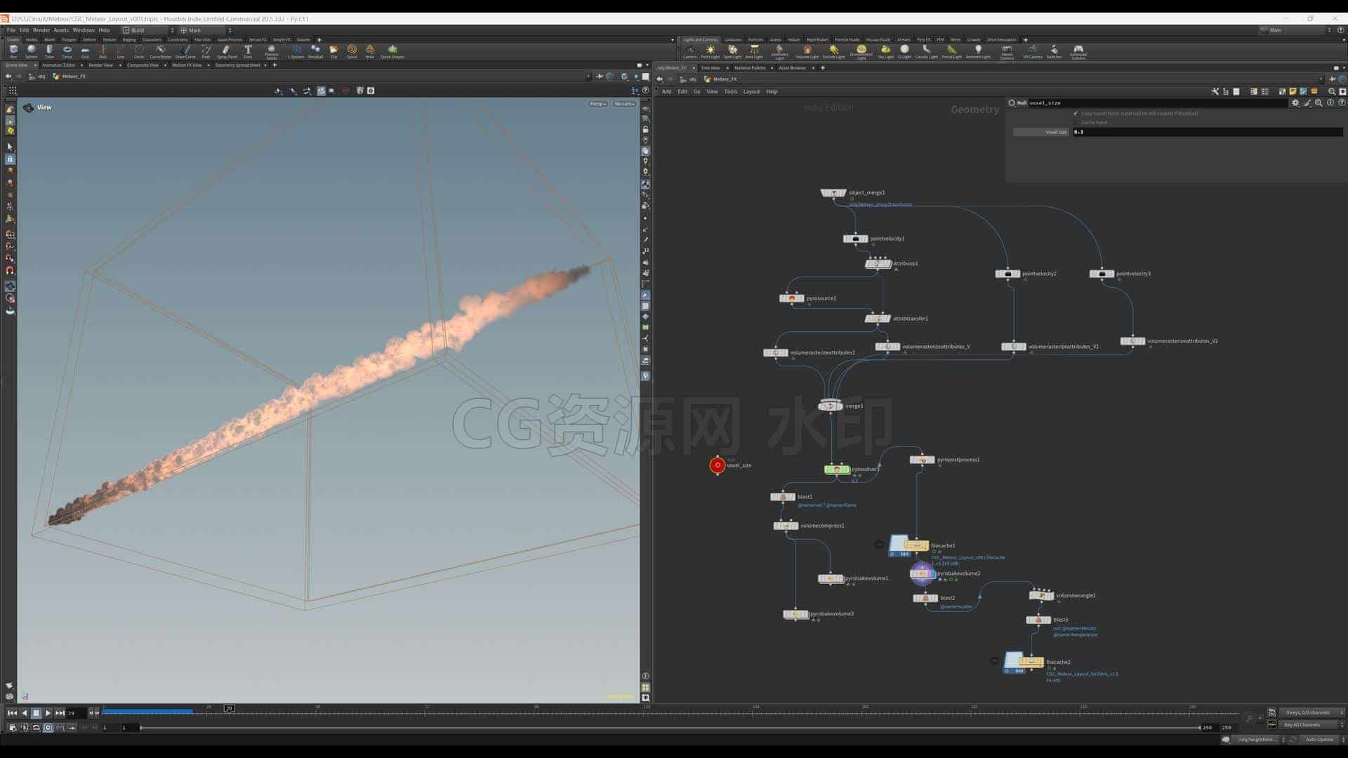The height and width of the screenshot is (758, 1348).
Task: Select the Spot Light shelf tool
Action: pos(732,51)
